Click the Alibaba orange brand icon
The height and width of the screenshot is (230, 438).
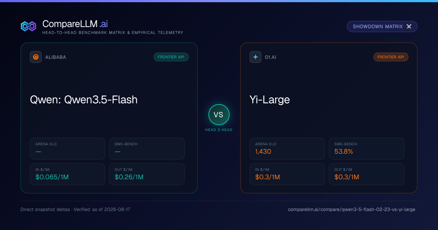tap(36, 57)
